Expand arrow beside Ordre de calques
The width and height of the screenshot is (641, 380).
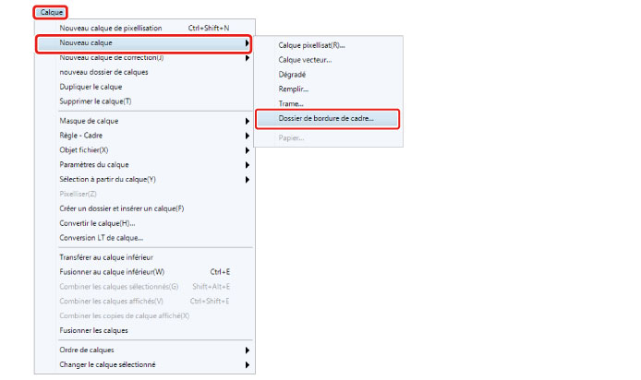pyautogui.click(x=247, y=350)
